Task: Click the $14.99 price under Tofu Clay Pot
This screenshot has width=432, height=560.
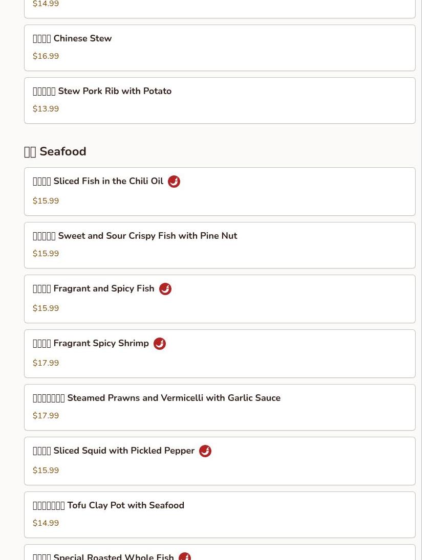Action: (x=46, y=523)
